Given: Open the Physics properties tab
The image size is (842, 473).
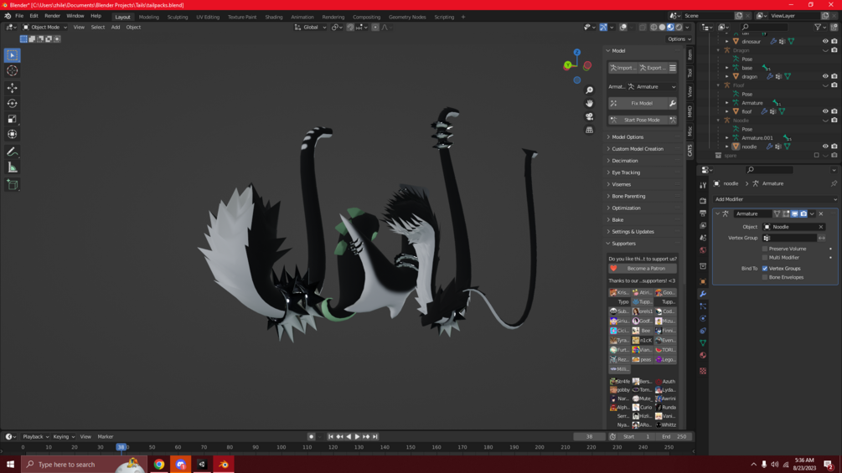Looking at the screenshot, I should pyautogui.click(x=702, y=319).
